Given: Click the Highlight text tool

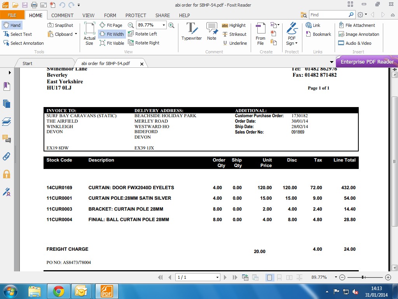Looking at the screenshot, I should [234, 25].
